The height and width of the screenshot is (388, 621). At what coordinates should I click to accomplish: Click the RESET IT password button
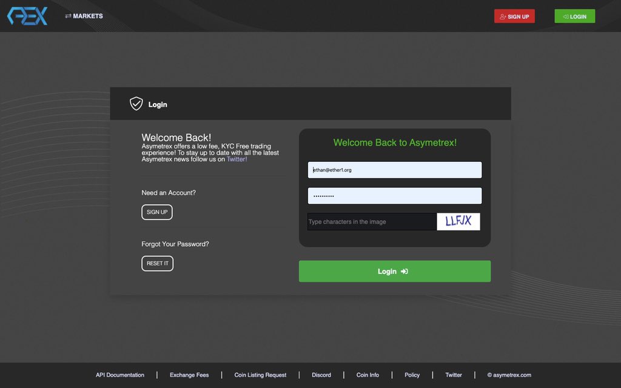[x=157, y=263]
